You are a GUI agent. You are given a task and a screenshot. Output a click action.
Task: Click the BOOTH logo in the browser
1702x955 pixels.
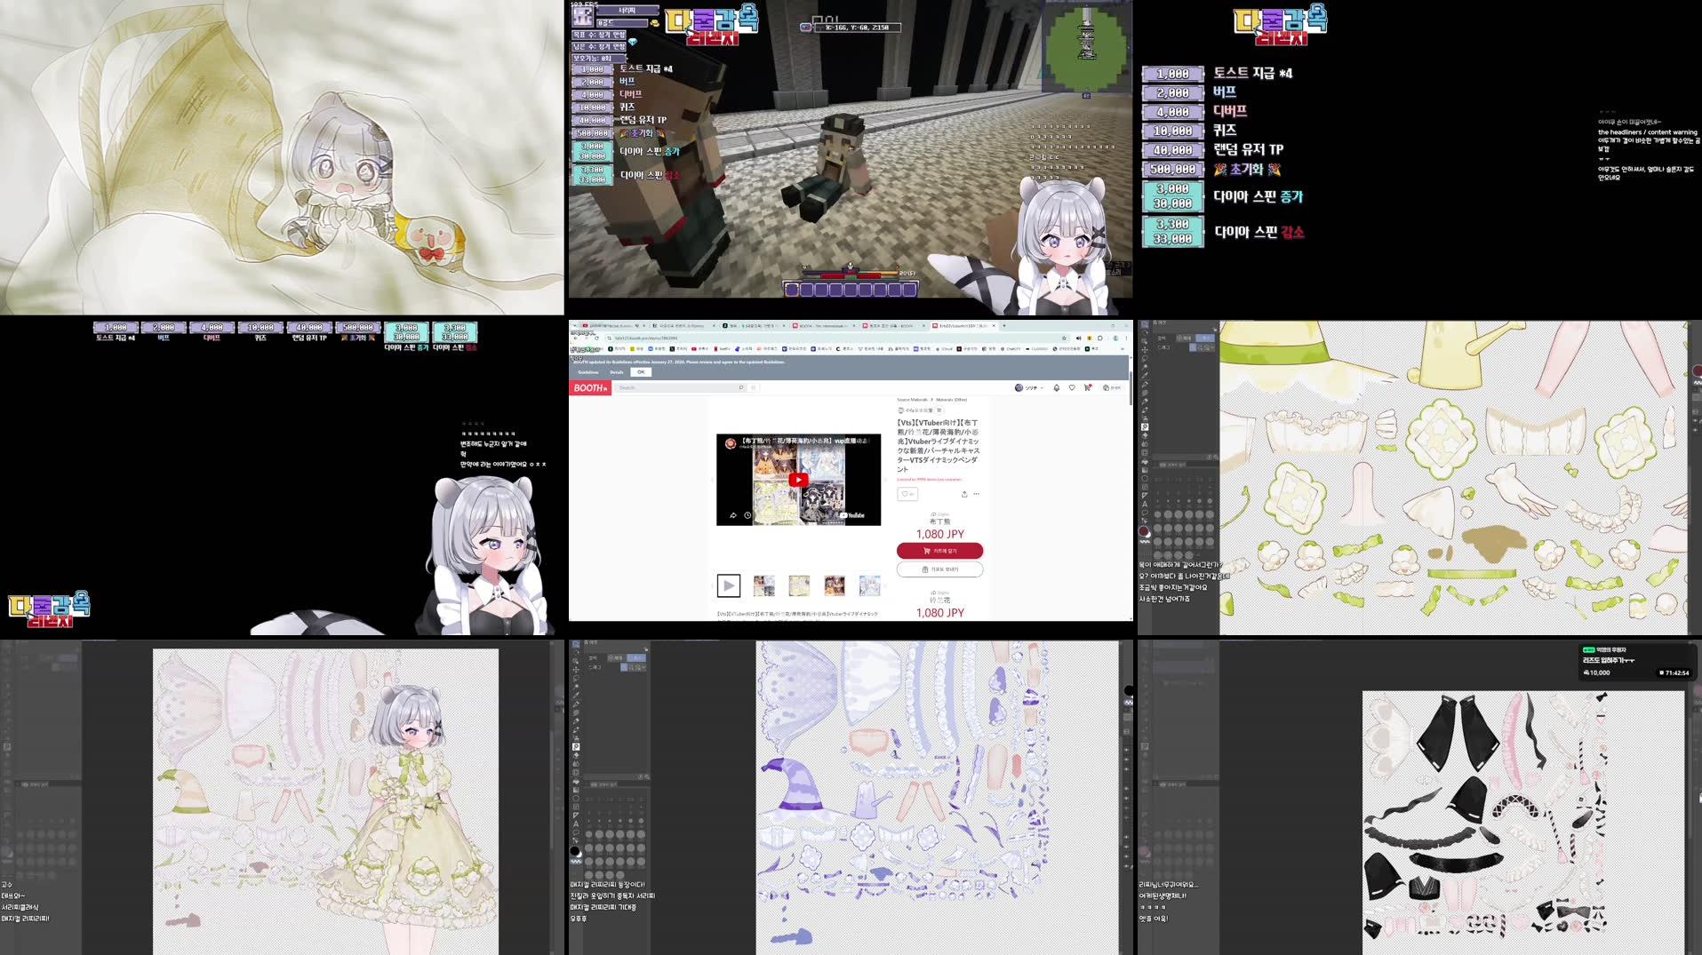590,388
